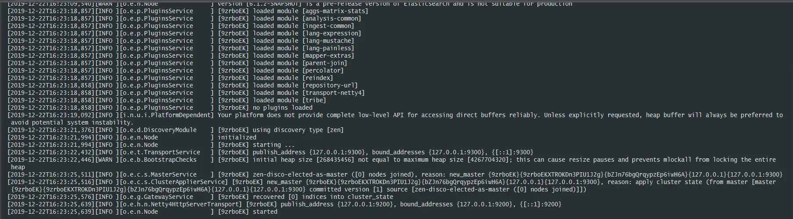Click the log line ending with 'started'

point(143,212)
